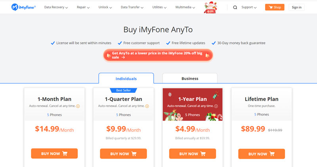The height and width of the screenshot is (167, 317).
Task: Open the Unlock dropdown menu
Action: coord(105,7)
